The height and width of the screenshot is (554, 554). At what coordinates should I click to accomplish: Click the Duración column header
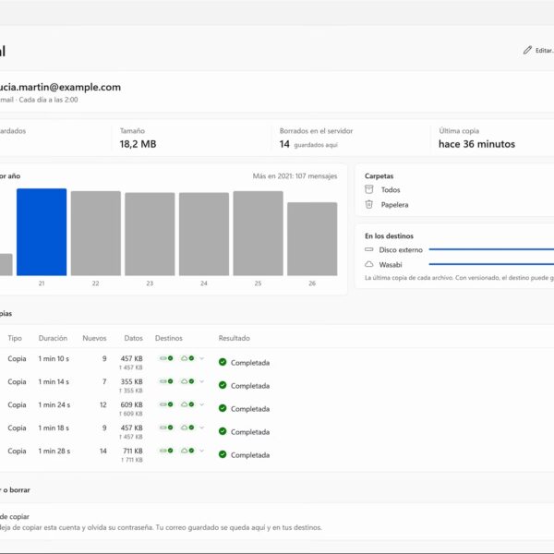(53, 338)
